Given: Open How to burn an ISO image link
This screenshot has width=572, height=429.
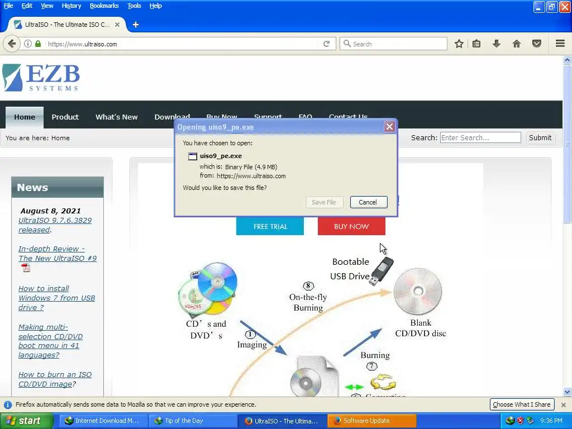Looking at the screenshot, I should (55, 379).
